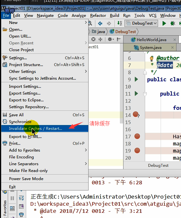Choose Export to Eclipse...
181x218 pixels.
[45, 100]
